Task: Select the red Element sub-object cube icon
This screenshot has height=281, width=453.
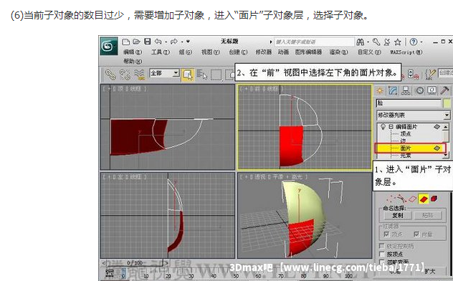Action: pos(434,199)
